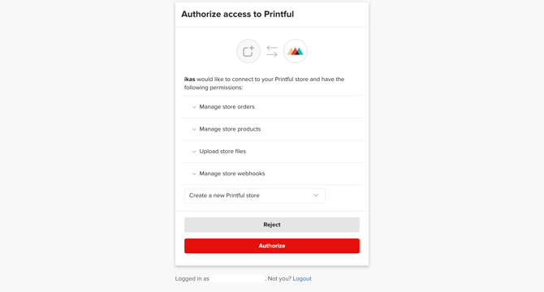This screenshot has width=544, height=292.
Task: Click the Printful mountain logo icon
Action: 296,51
